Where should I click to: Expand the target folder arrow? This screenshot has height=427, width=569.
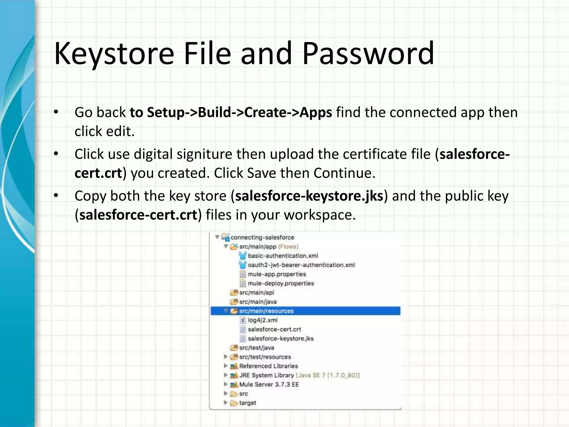(226, 403)
